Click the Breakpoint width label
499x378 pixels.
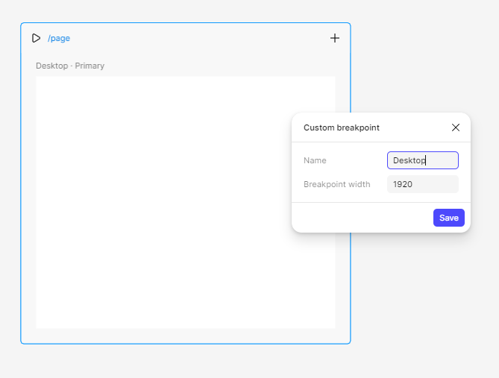(336, 184)
